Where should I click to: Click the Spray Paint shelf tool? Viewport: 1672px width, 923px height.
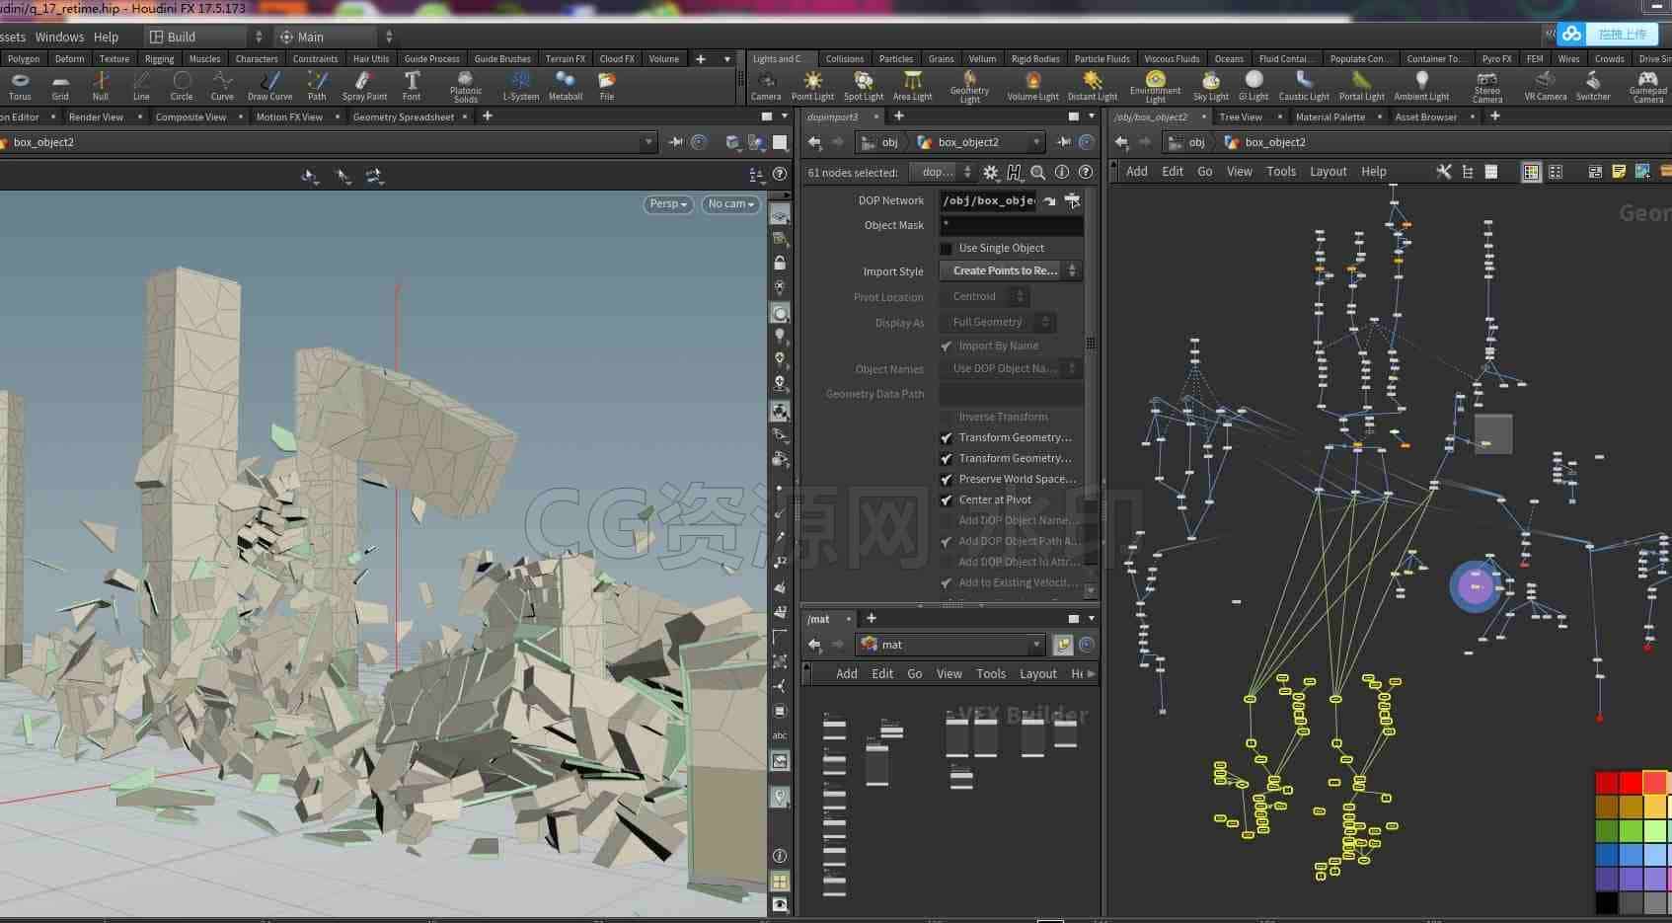click(x=364, y=86)
